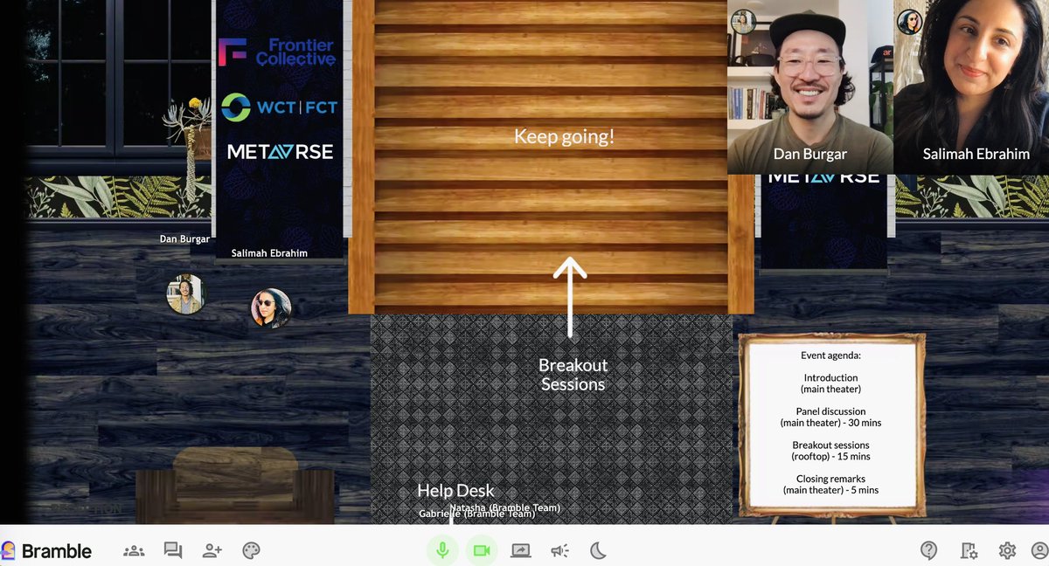Click the Dan Burgar floor name label
1049x566 pixels.
point(184,238)
